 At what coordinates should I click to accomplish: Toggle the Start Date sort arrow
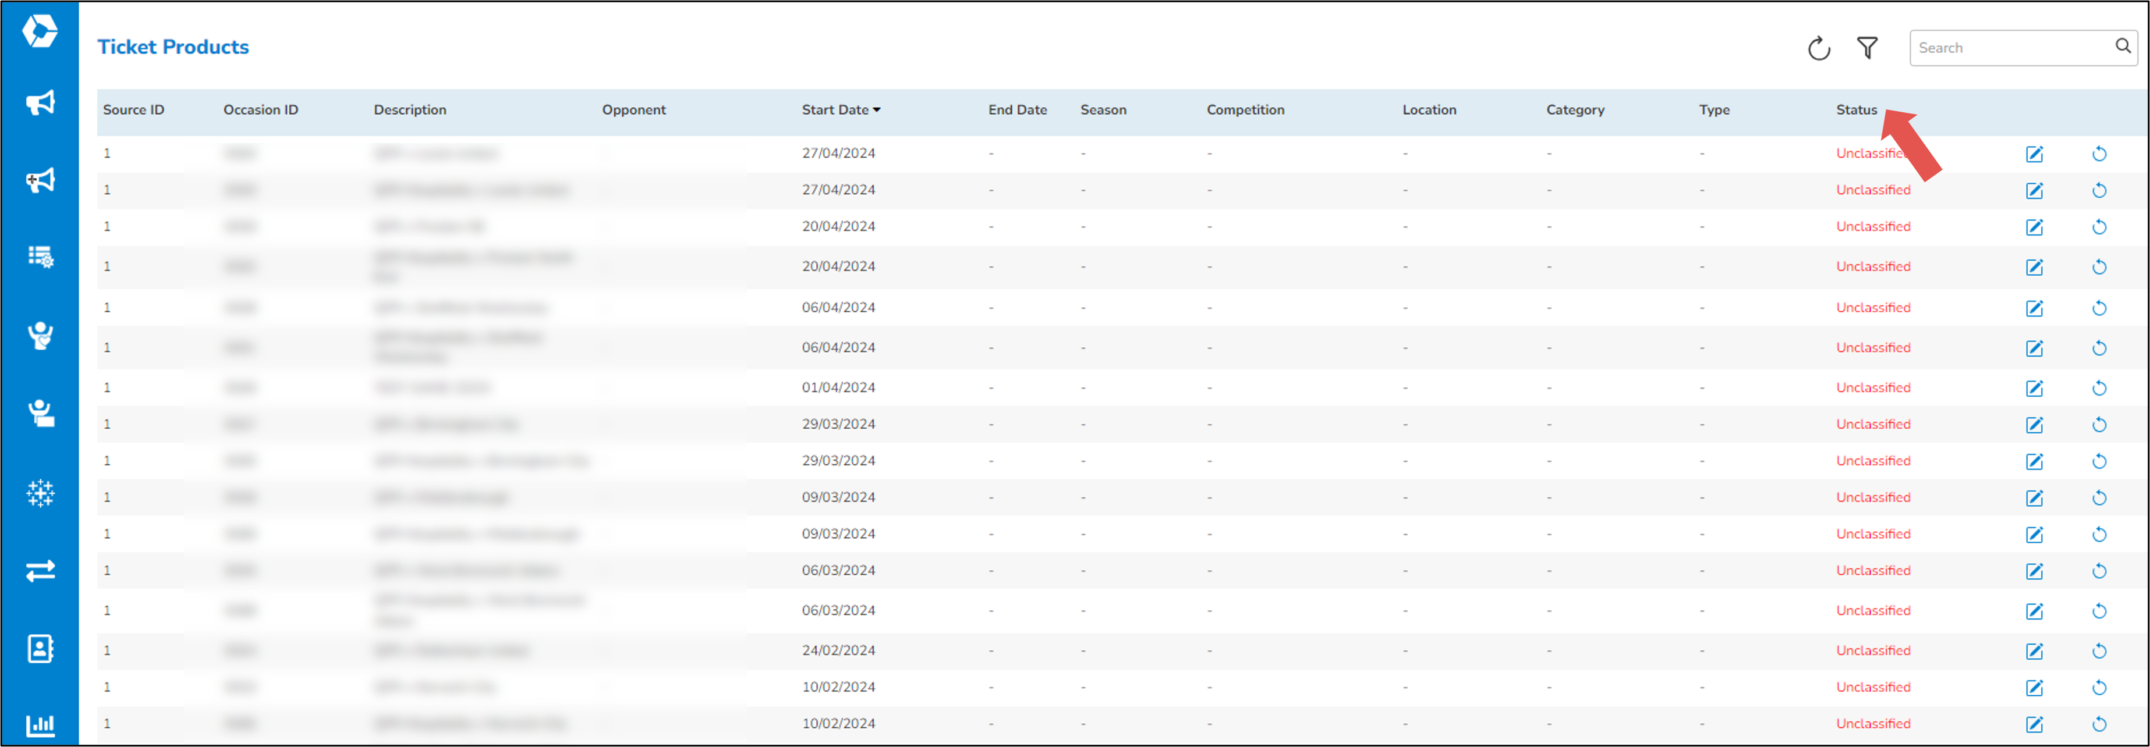876,110
